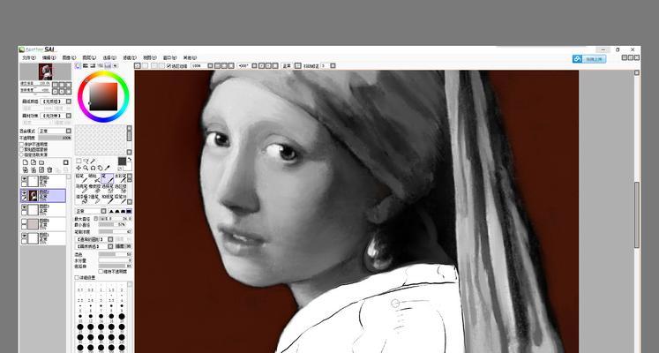The image size is (659, 353).
Task: Toggle 保护不透明度 checkbox
Action: pos(22,144)
